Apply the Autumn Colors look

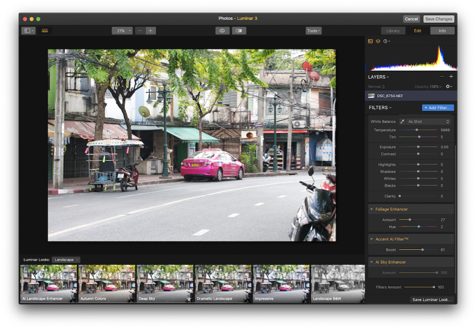click(107, 284)
